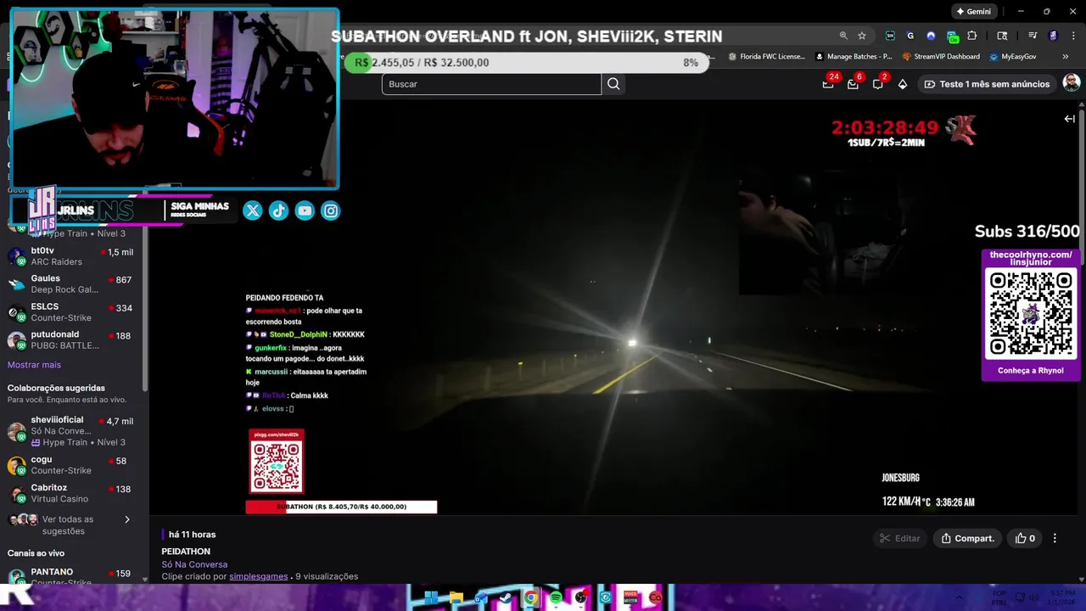
Task: Open whispers icon with 2 badge
Action: [878, 84]
